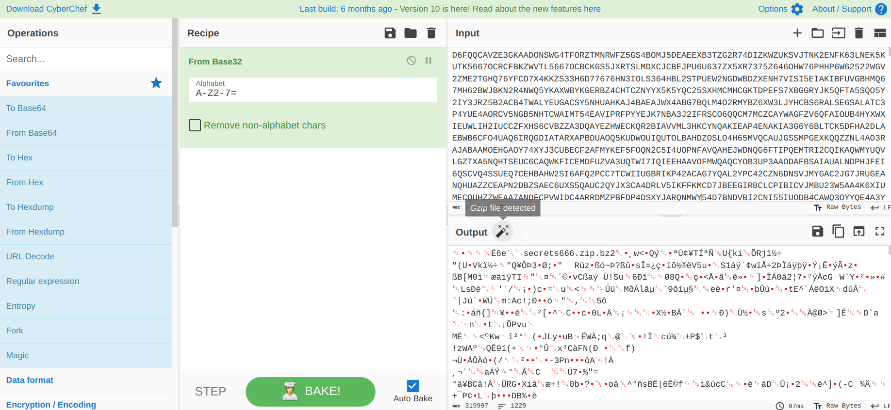This screenshot has height=410, width=891.
Task: Select the To Hexdump operation
Action: 86,207
